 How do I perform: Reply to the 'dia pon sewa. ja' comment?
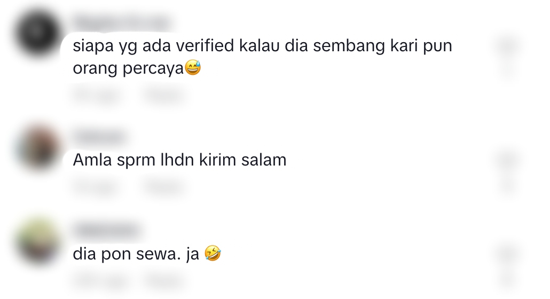(x=164, y=280)
